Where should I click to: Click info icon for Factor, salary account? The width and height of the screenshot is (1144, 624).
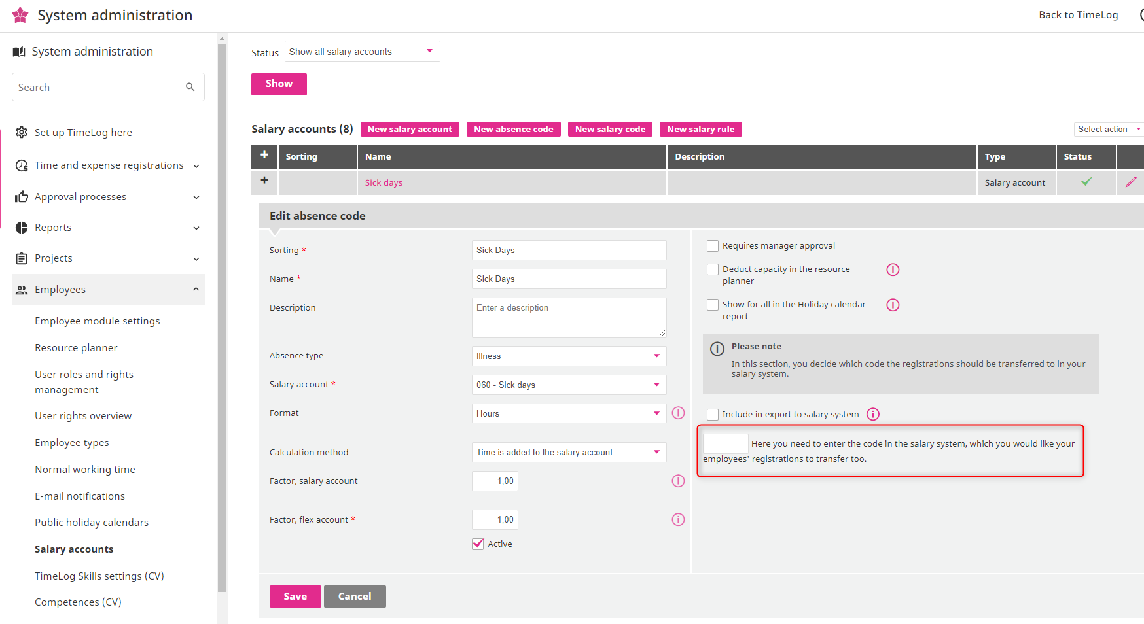678,481
